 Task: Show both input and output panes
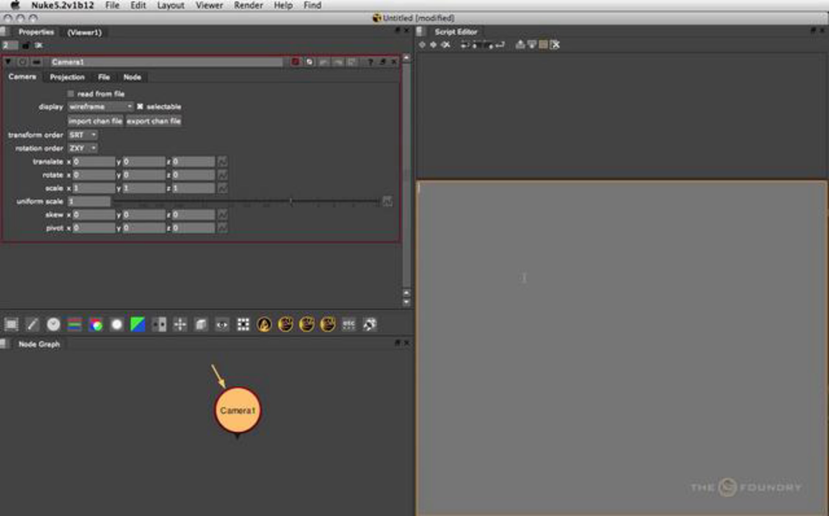(x=543, y=45)
